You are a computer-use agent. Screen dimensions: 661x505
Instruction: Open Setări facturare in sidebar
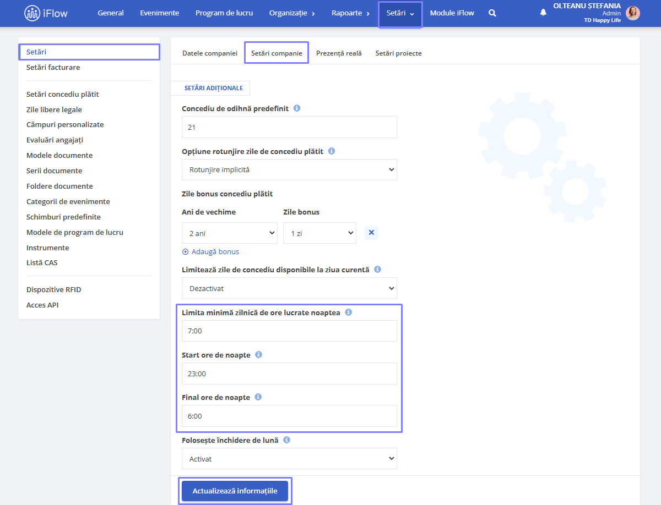click(53, 67)
